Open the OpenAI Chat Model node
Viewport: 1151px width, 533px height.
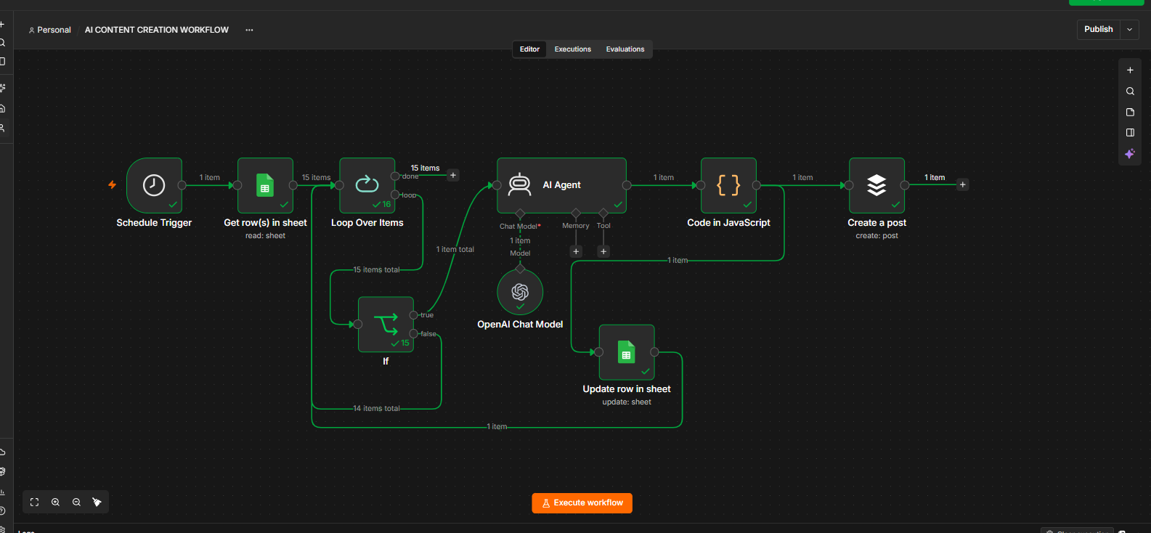click(x=520, y=292)
